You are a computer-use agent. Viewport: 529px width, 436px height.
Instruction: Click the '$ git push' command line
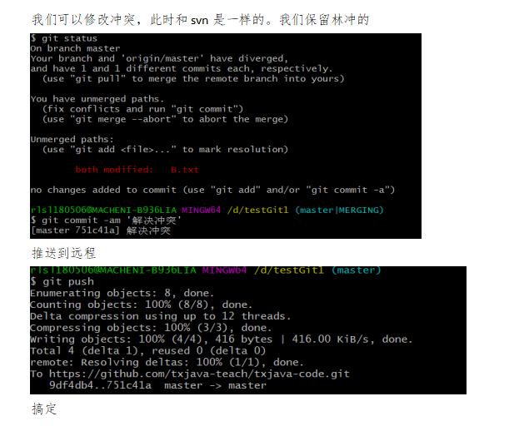coord(62,282)
